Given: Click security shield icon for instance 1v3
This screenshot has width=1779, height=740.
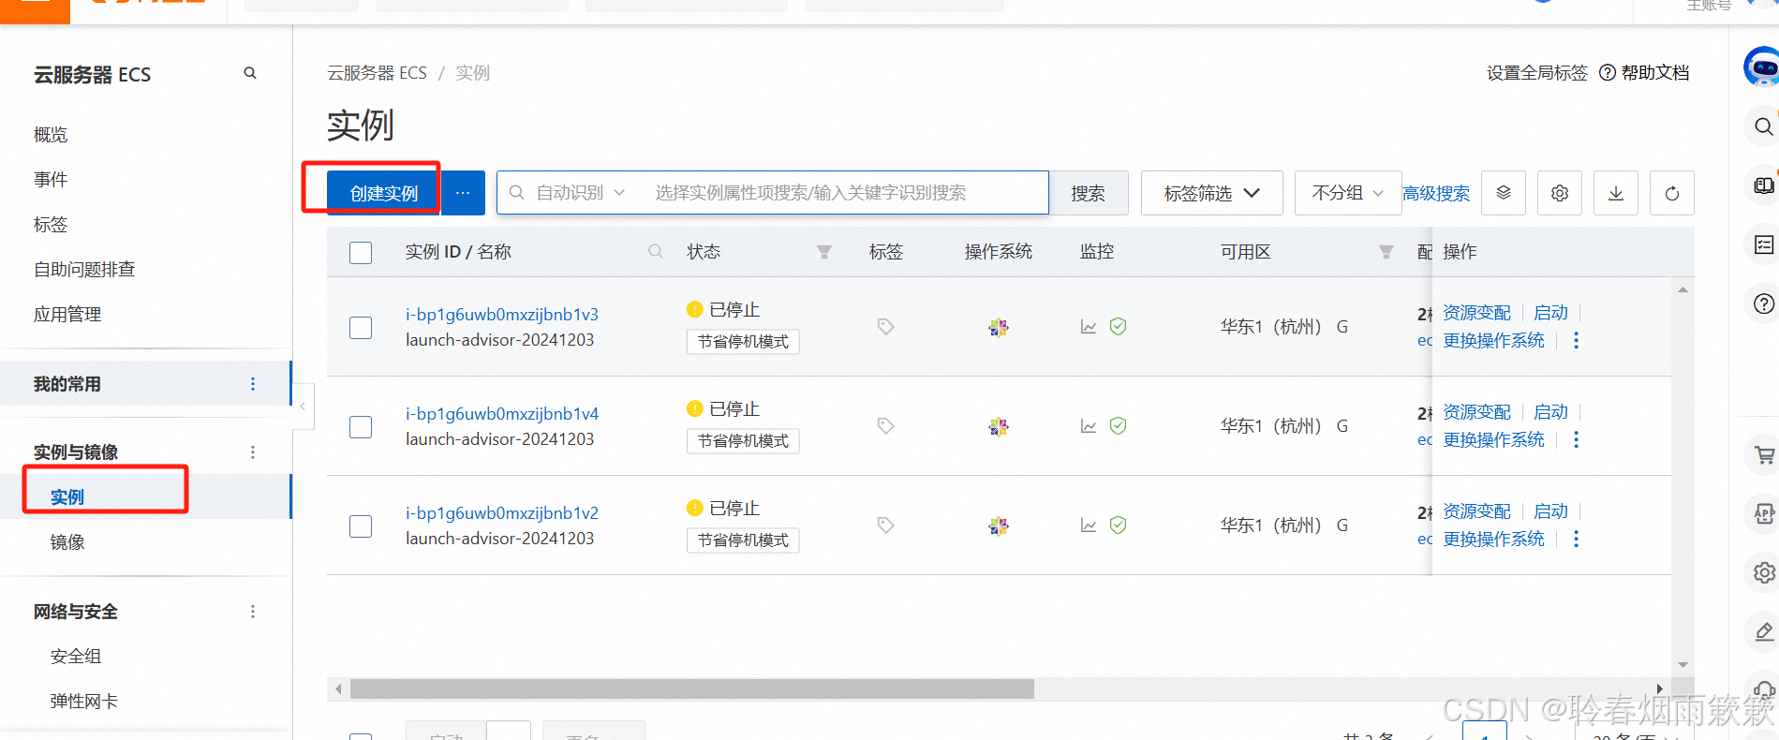Looking at the screenshot, I should 1118,326.
